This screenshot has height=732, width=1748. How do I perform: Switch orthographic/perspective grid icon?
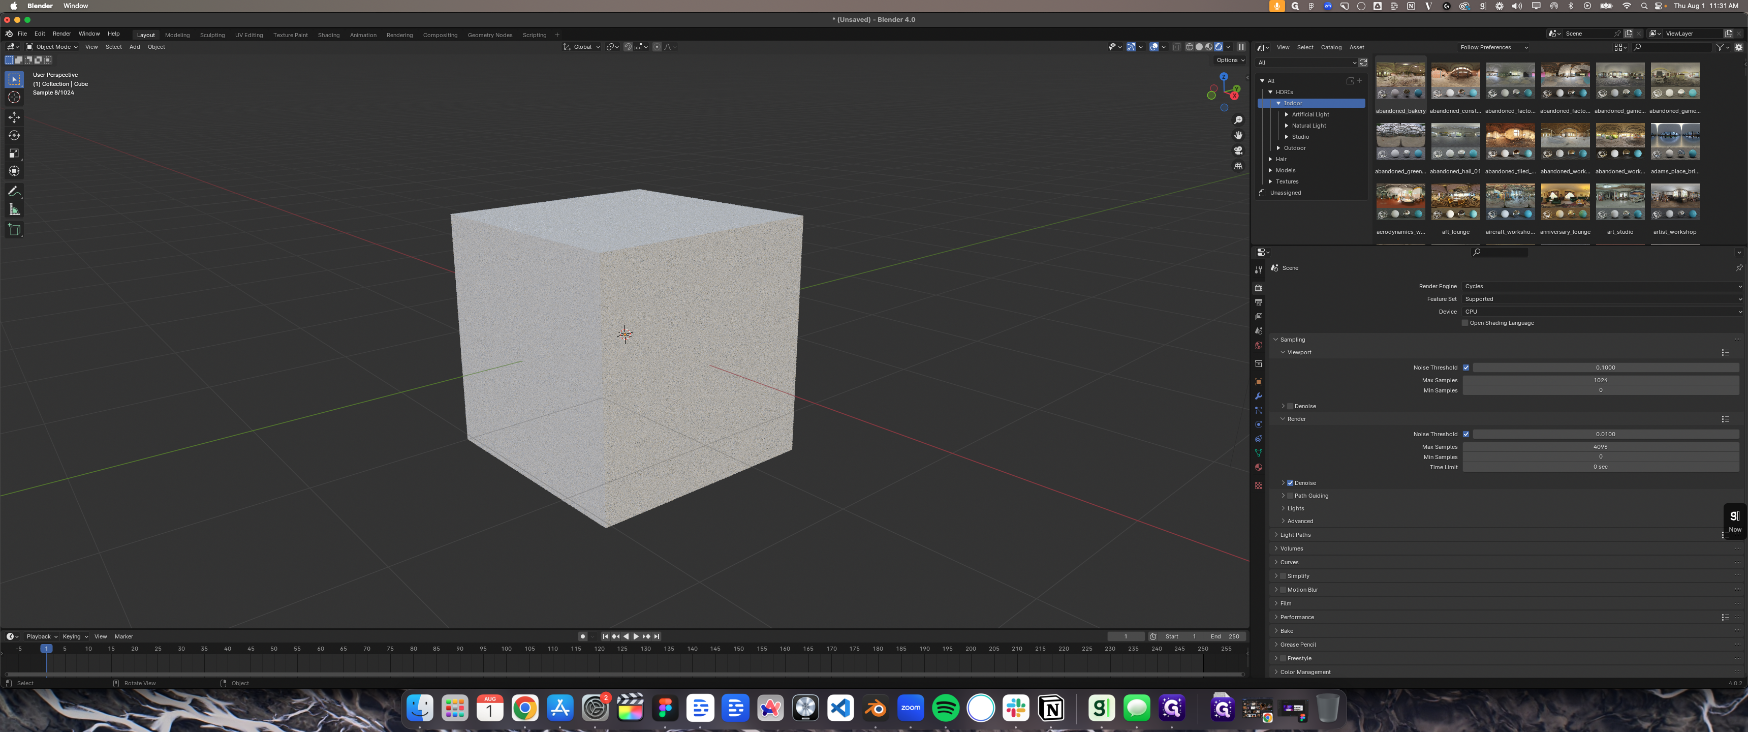click(1238, 166)
